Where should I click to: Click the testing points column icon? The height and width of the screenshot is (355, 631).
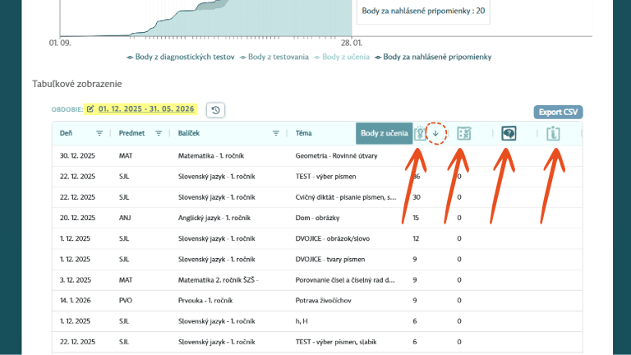(x=463, y=134)
